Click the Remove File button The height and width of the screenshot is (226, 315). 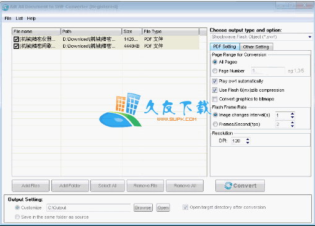click(x=145, y=186)
